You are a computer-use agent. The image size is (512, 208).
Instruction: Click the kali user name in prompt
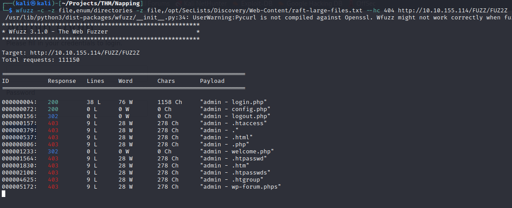20,4
